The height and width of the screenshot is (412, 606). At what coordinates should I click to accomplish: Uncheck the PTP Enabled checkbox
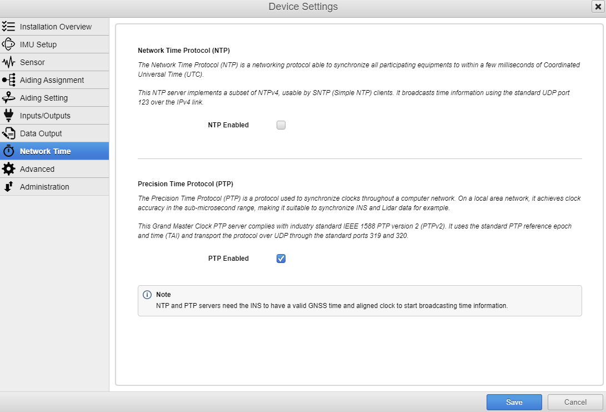click(281, 259)
